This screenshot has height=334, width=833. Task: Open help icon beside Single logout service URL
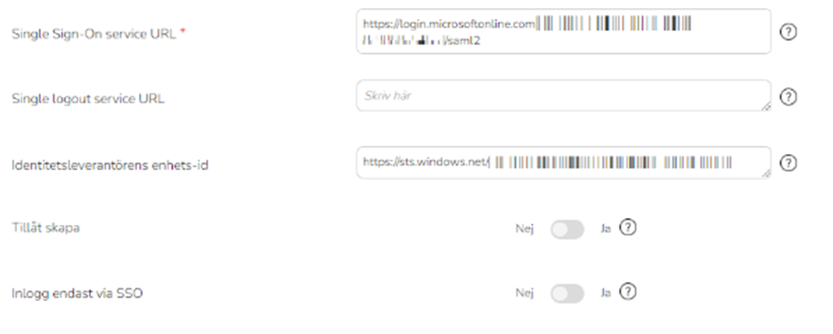click(x=788, y=97)
